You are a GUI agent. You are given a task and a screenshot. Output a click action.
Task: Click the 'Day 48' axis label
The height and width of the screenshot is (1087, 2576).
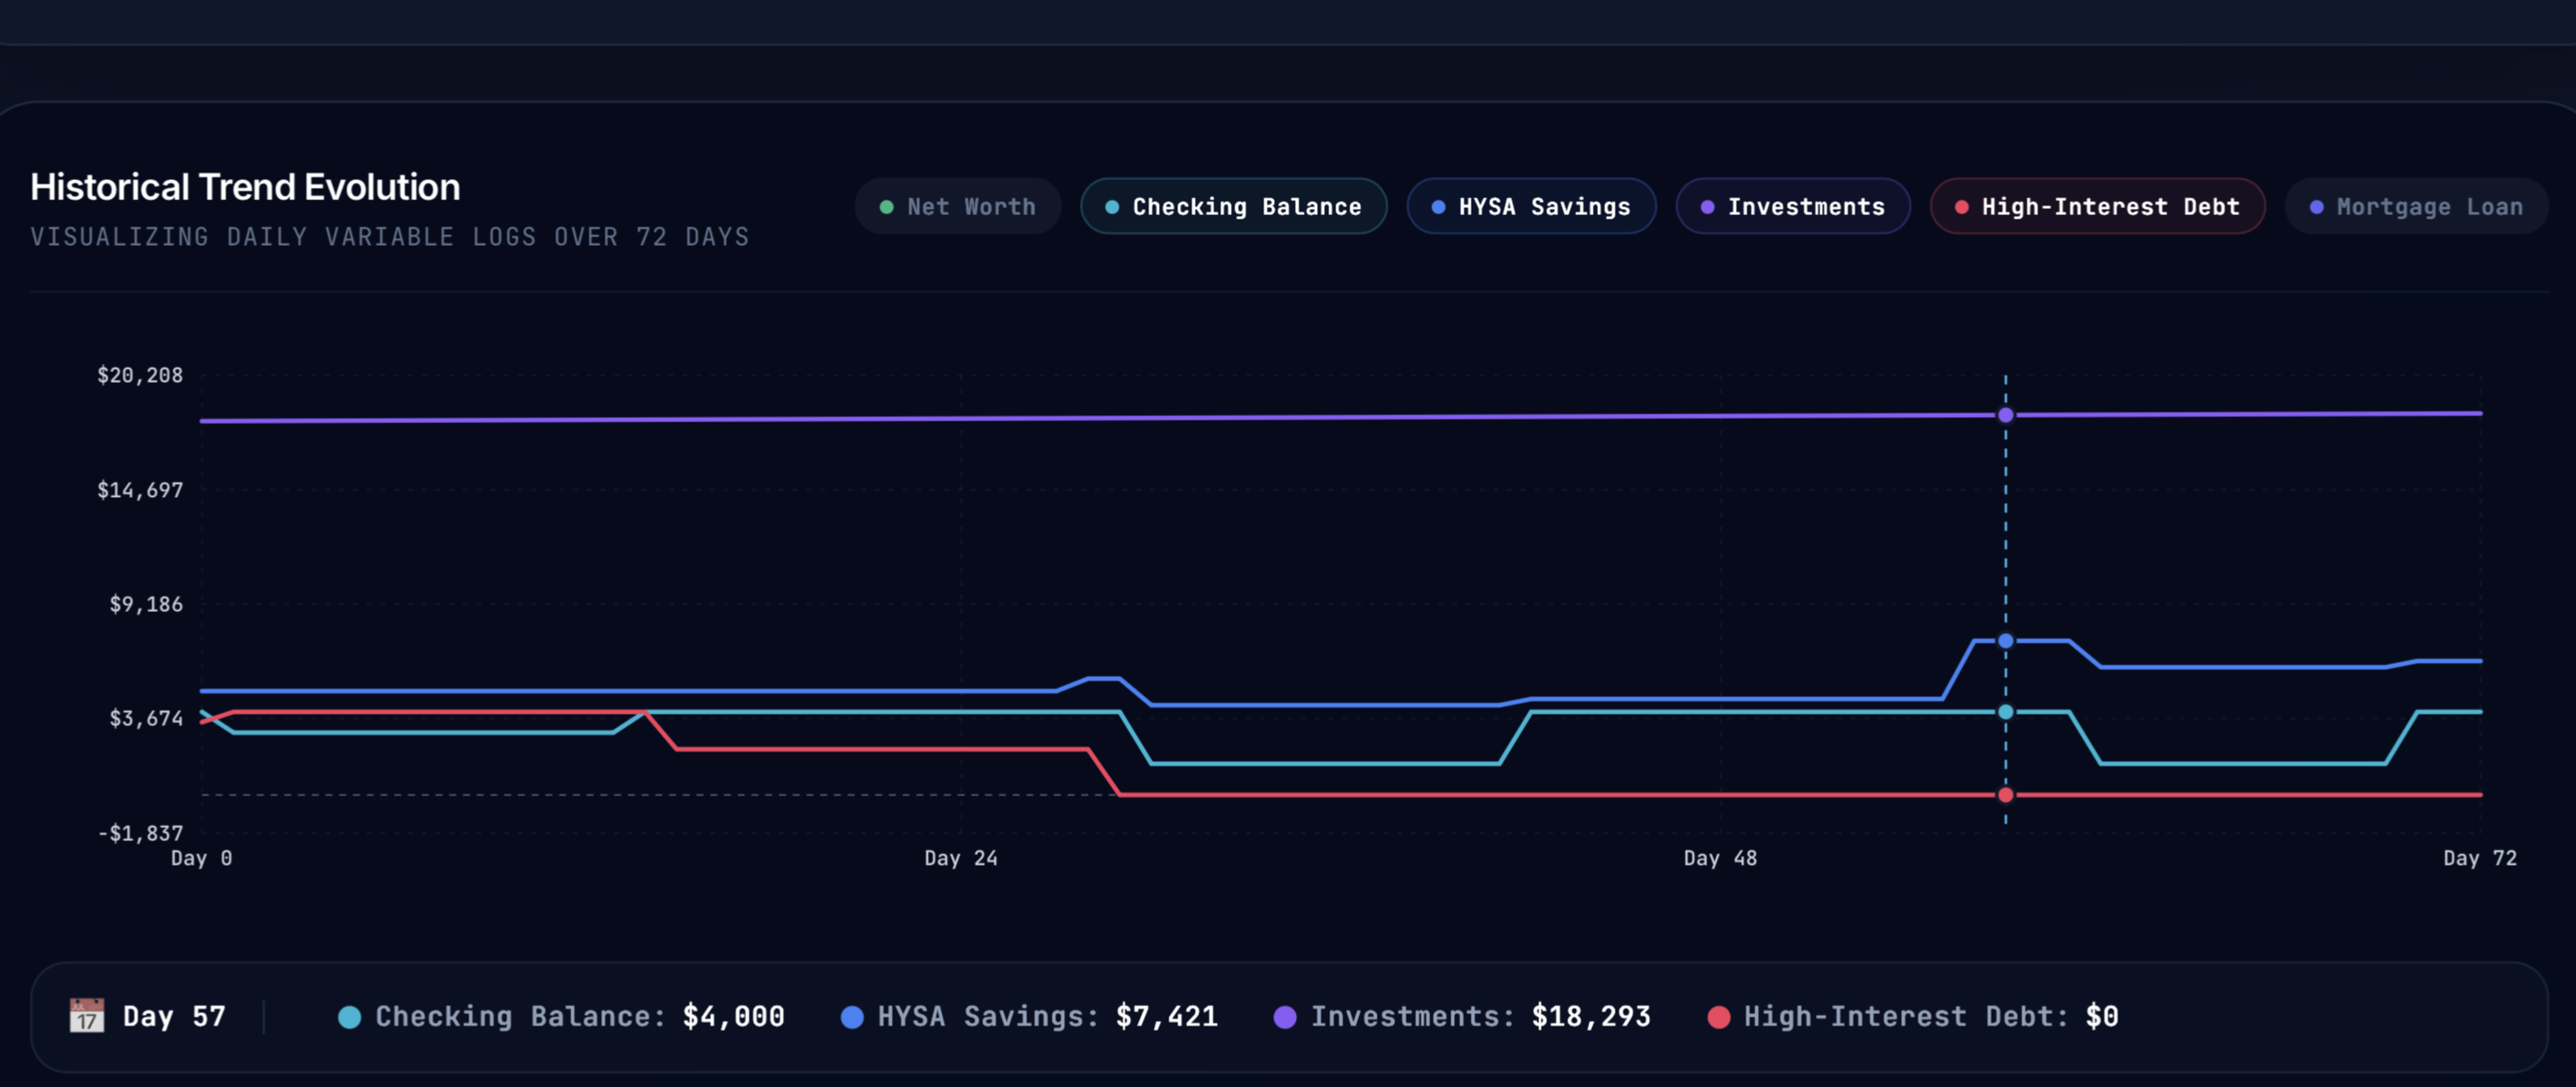click(1720, 858)
